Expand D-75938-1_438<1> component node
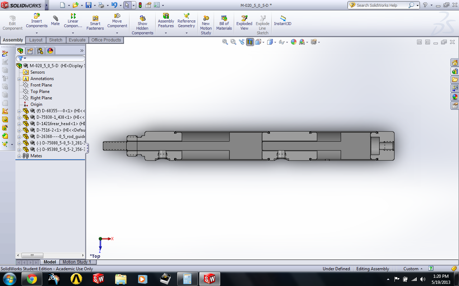Image resolution: width=459 pixels, height=286 pixels. tap(19, 117)
